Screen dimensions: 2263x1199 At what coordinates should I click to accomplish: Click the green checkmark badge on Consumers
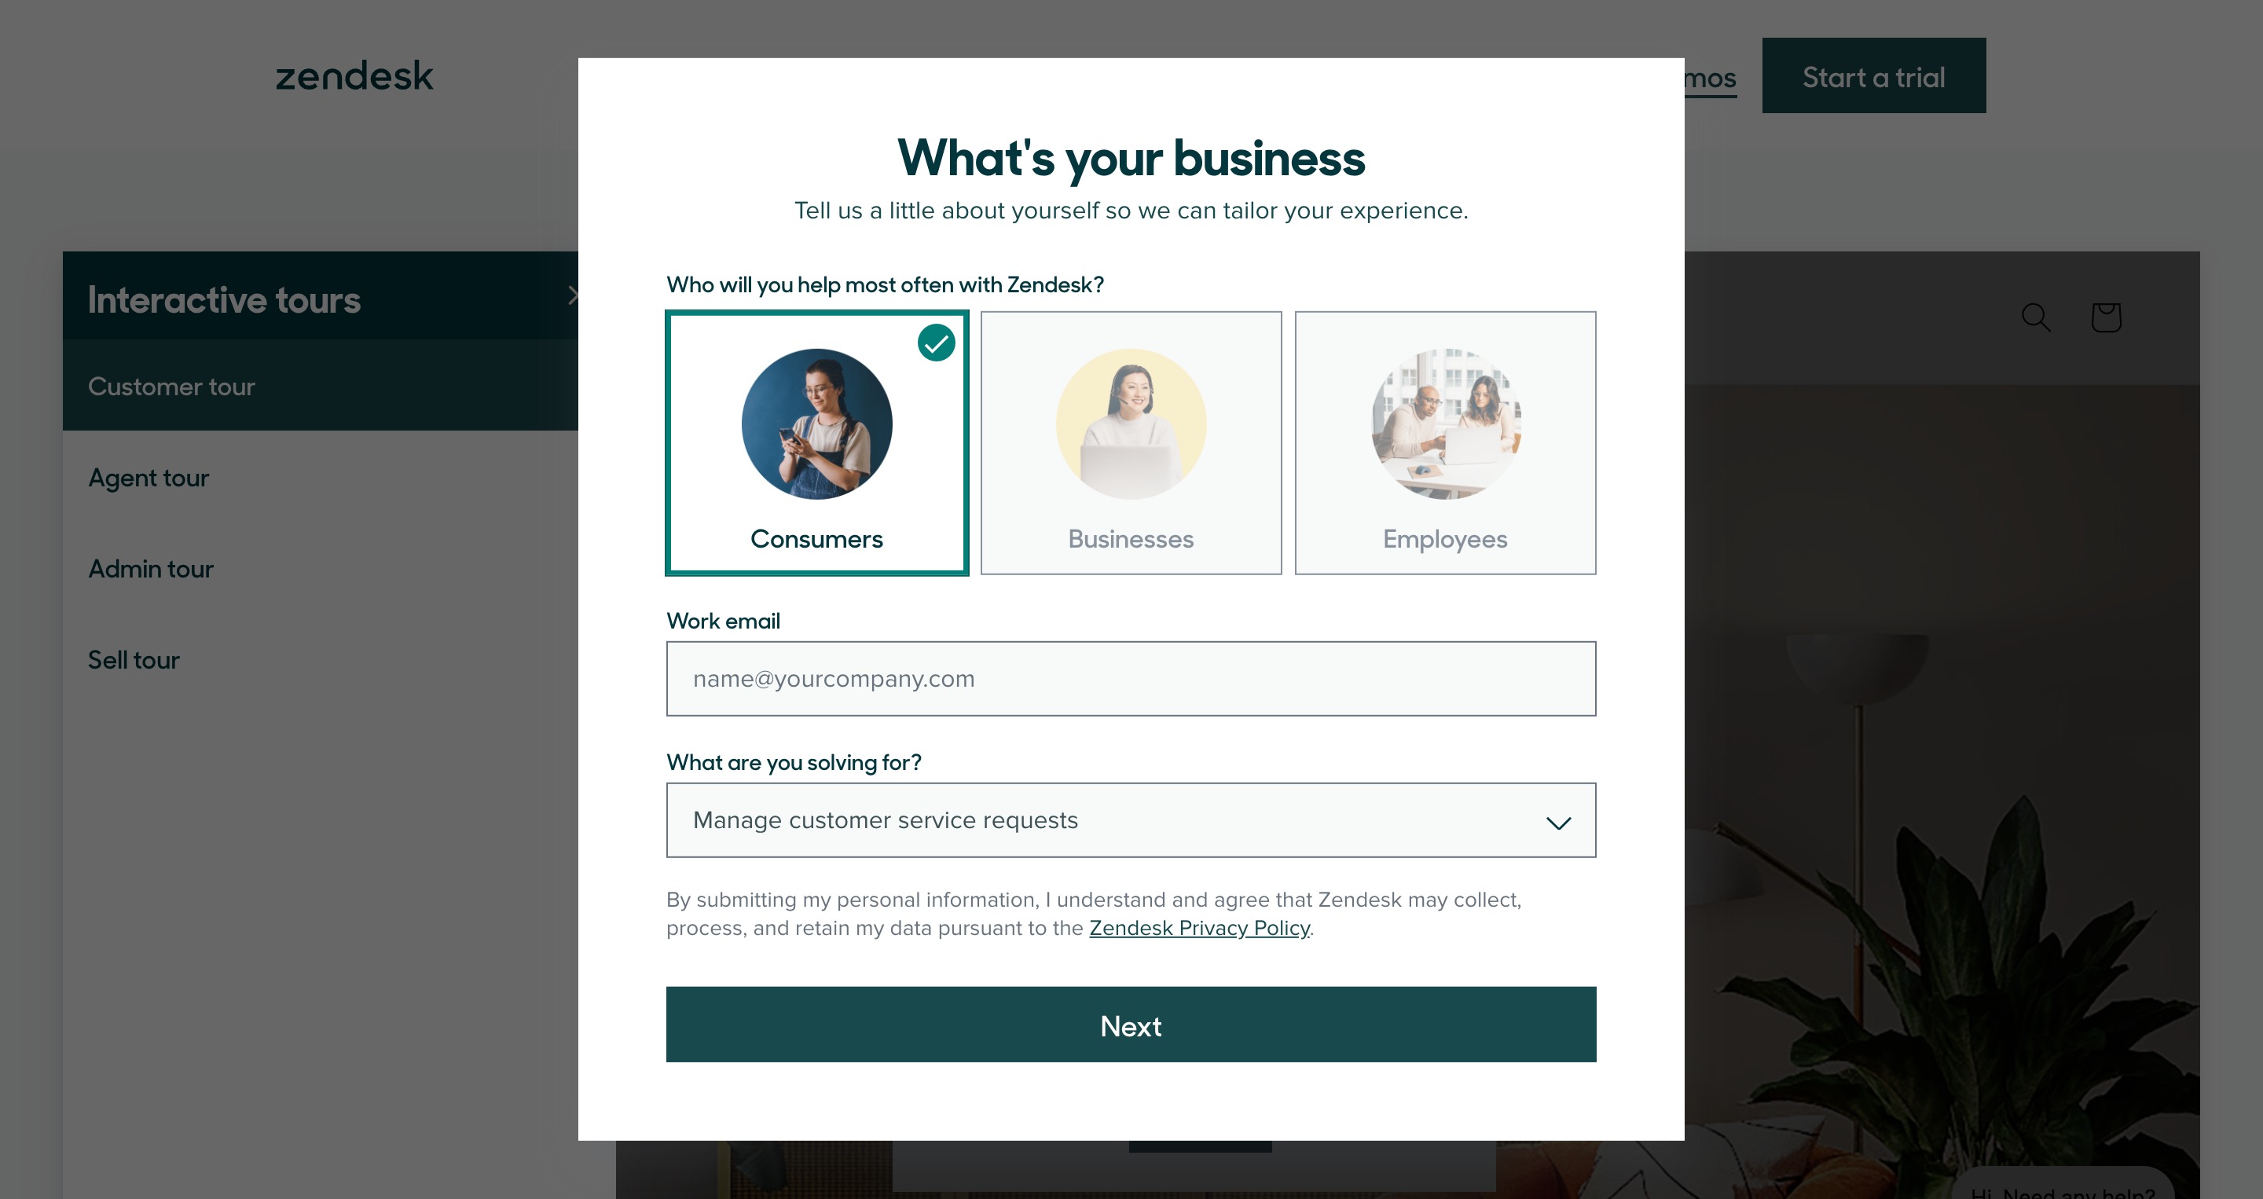coord(937,343)
